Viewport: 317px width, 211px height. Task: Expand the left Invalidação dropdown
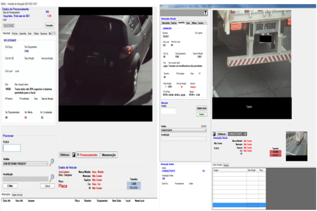[24, 178]
